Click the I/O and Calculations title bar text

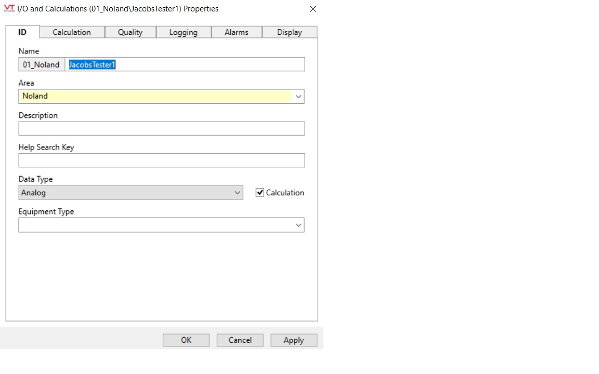click(x=118, y=9)
